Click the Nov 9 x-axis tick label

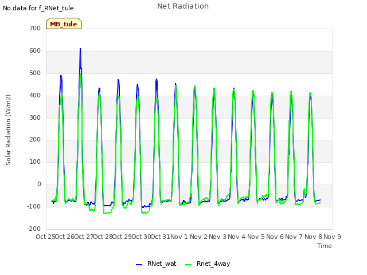[332, 237]
